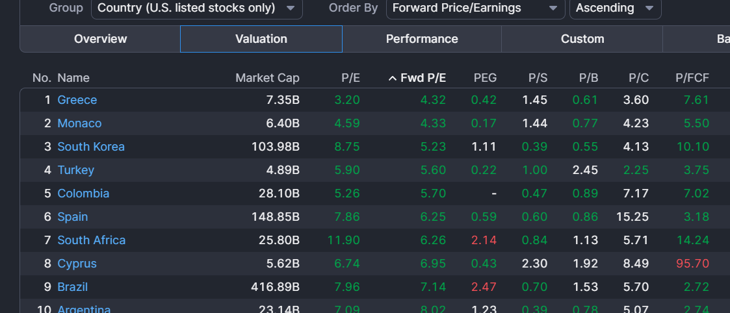The image size is (730, 313).
Task: Open the South Africa link
Action: tap(92, 240)
